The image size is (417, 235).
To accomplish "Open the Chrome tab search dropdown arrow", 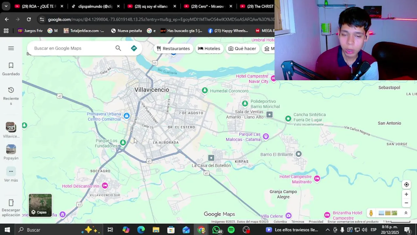I will [x=6, y=6].
